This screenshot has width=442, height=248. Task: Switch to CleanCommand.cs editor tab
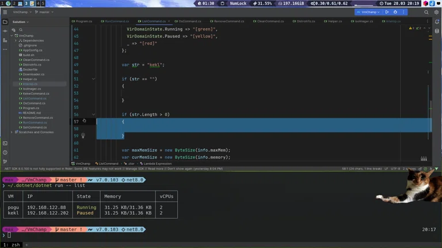coord(268,21)
